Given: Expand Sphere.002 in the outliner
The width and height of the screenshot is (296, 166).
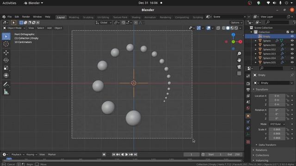Looking at the screenshot, I should [x=256, y=49].
